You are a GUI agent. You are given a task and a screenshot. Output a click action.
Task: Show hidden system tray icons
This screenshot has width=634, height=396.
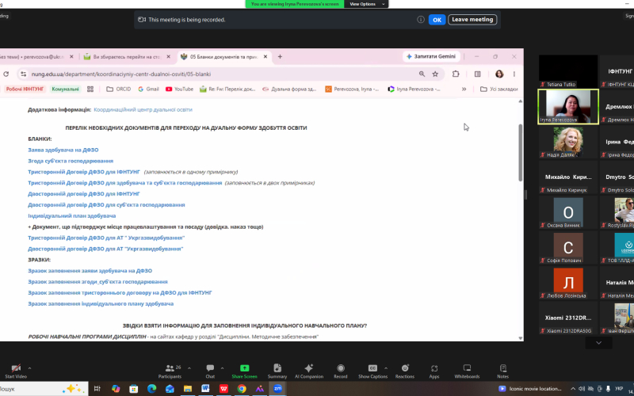pyautogui.click(x=573, y=389)
